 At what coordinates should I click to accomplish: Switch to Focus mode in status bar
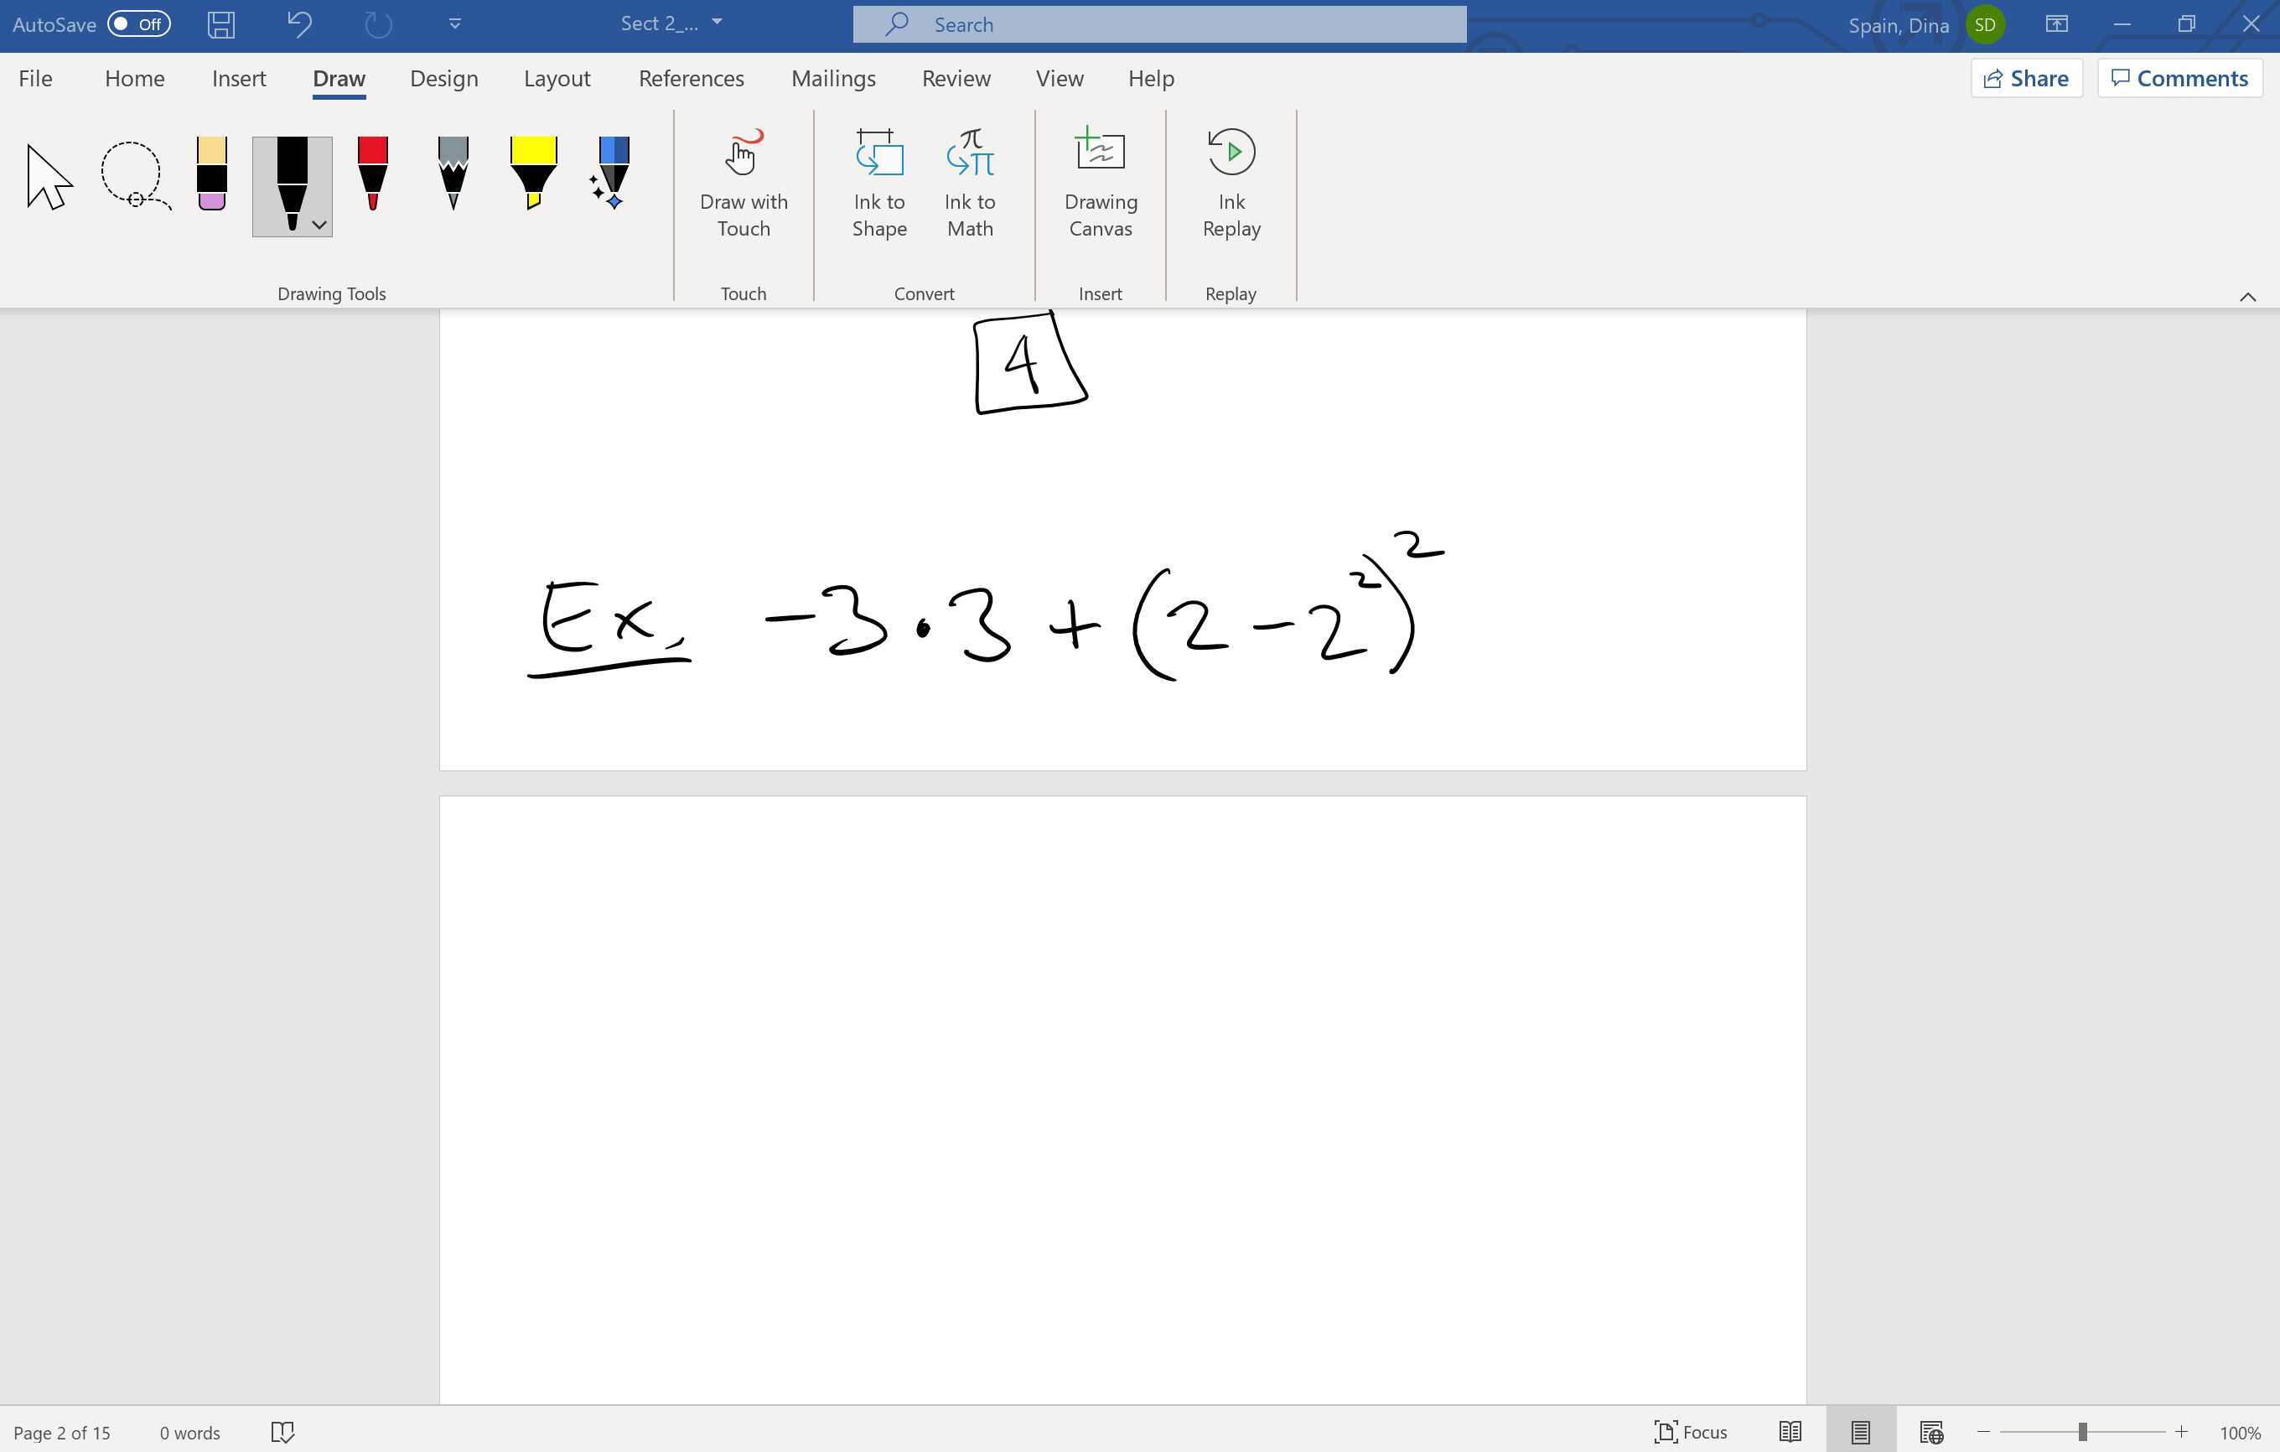coord(1692,1431)
